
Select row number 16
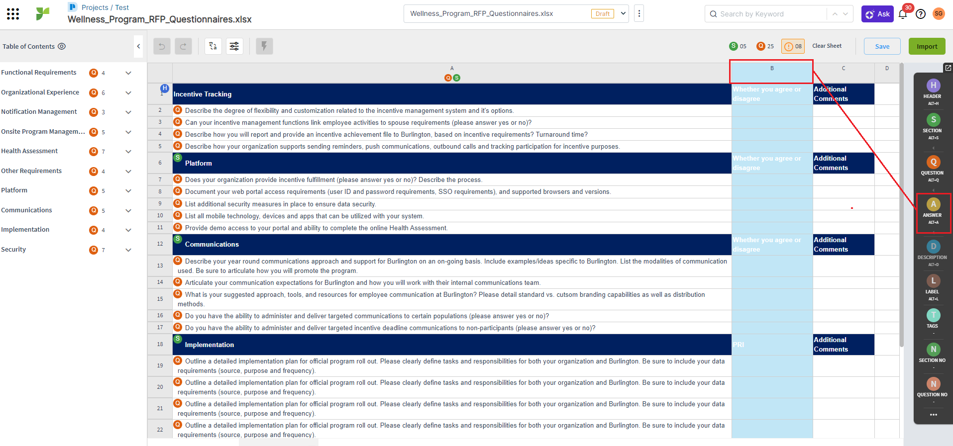(160, 316)
